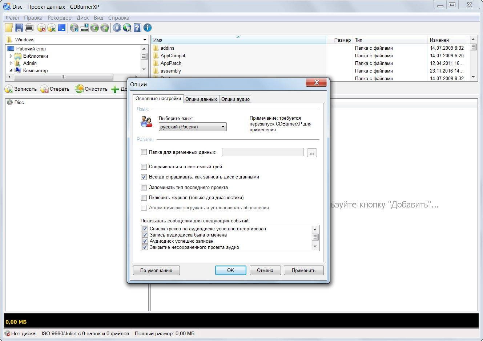Click the Размер column header
483x341 pixels.
[339, 40]
